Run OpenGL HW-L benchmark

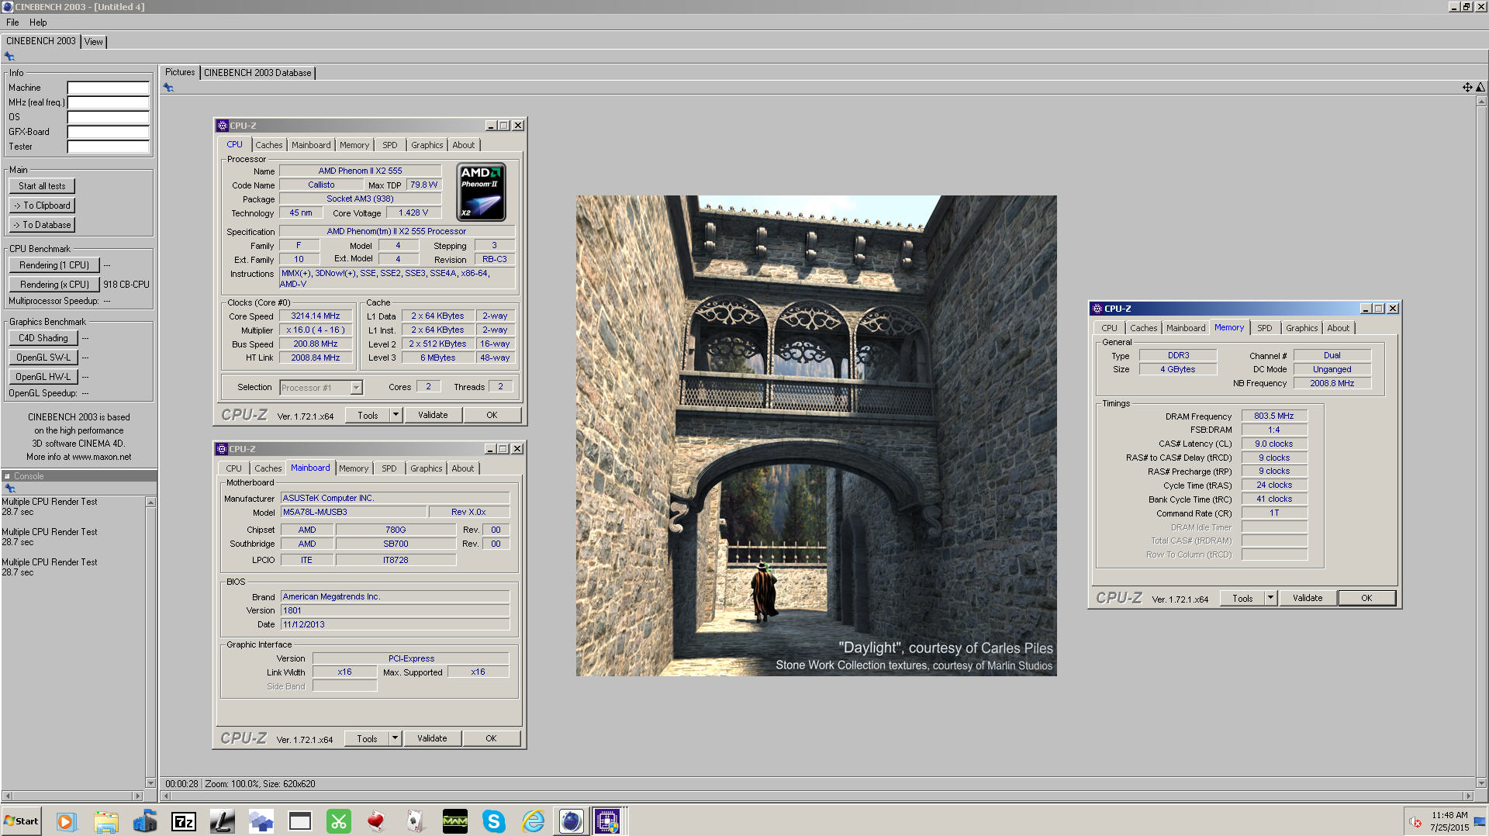pyautogui.click(x=43, y=377)
